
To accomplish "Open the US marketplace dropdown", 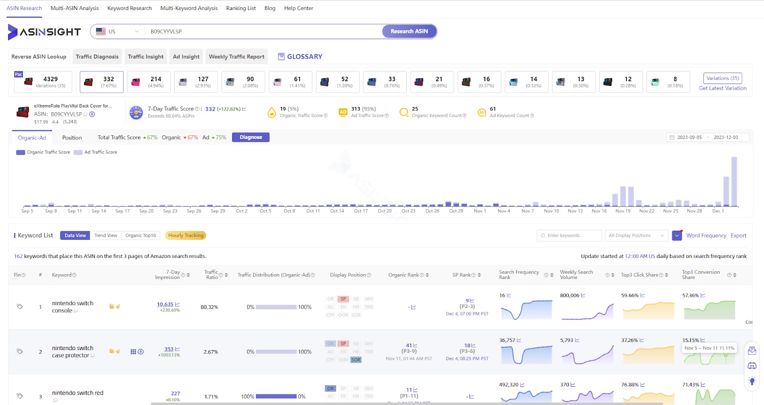I will coord(117,32).
